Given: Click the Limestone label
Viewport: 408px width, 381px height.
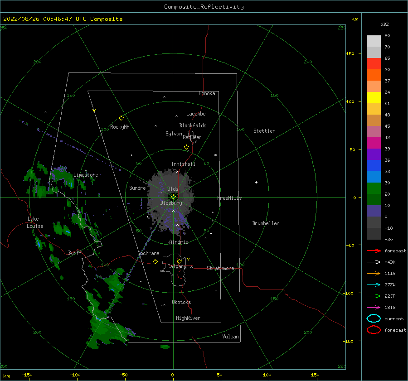Looking at the screenshot, I should 86,175.
